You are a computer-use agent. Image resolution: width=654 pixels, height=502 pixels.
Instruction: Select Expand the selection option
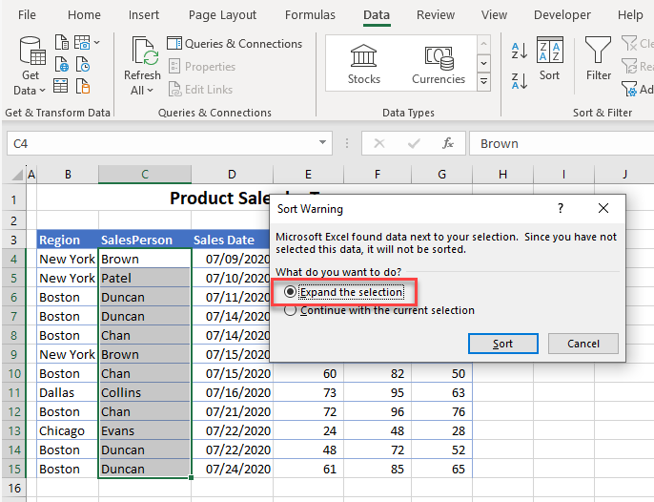(290, 292)
